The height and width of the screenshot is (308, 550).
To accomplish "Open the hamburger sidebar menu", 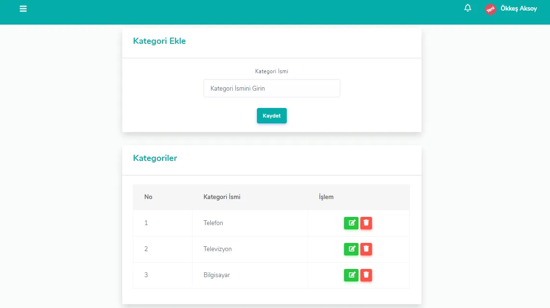I will (23, 9).
